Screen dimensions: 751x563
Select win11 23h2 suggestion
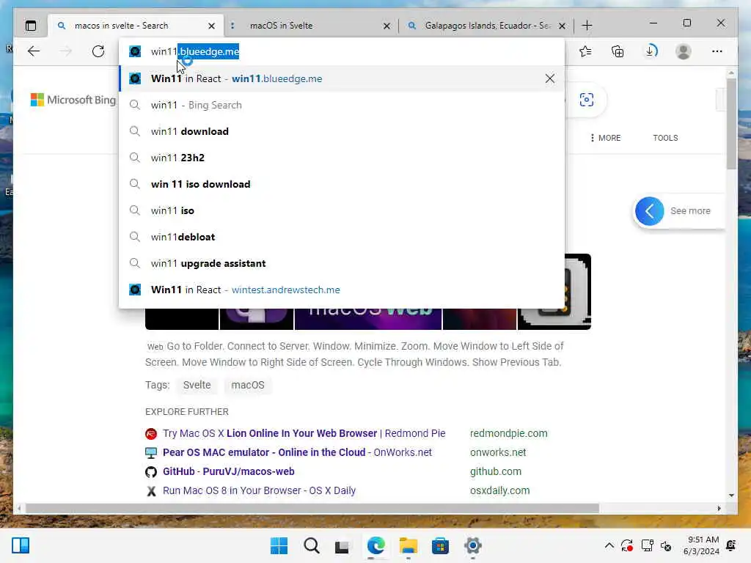click(342, 158)
